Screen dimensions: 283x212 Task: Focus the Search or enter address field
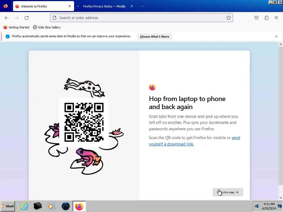tap(141, 18)
